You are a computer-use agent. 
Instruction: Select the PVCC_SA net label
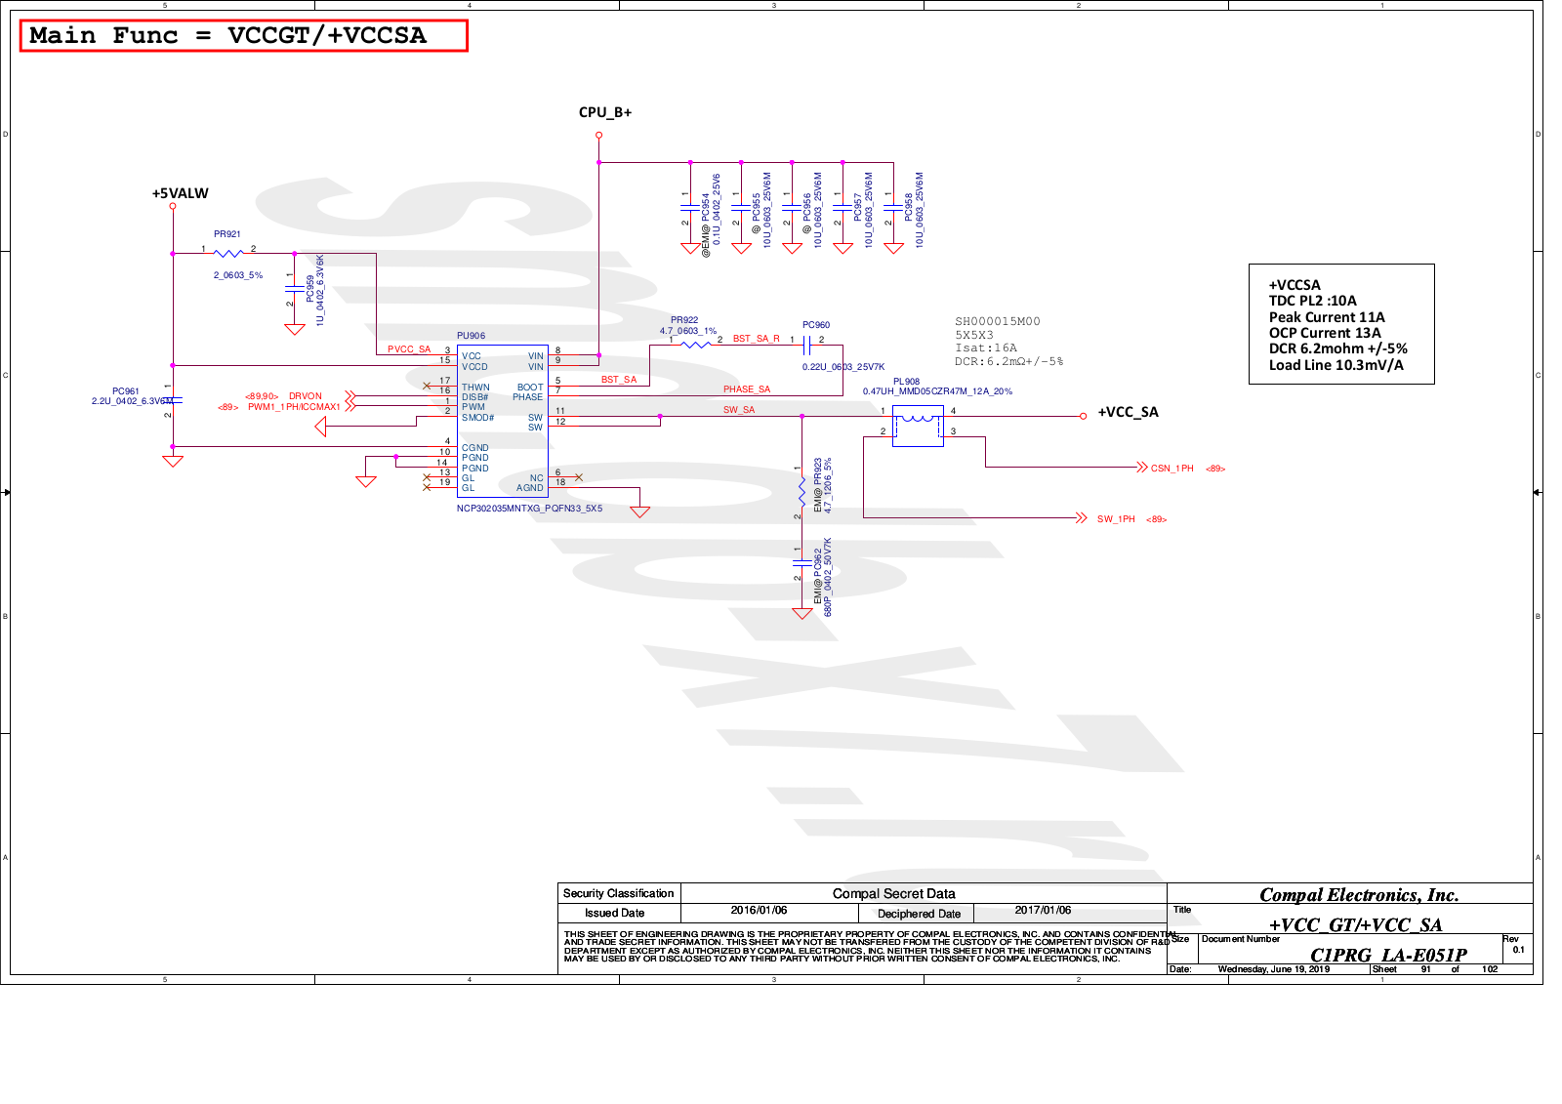[409, 349]
